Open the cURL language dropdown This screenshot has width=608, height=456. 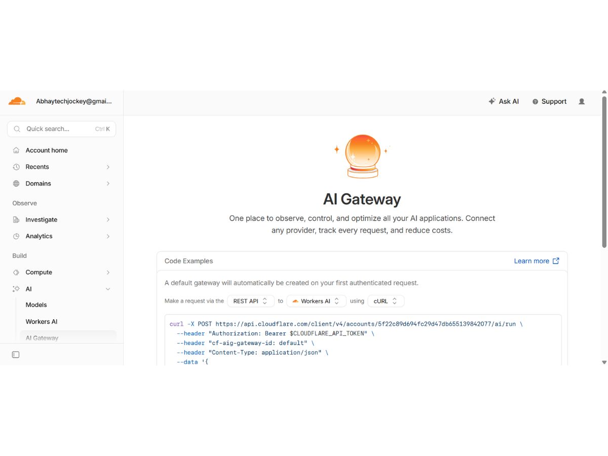[x=386, y=301]
